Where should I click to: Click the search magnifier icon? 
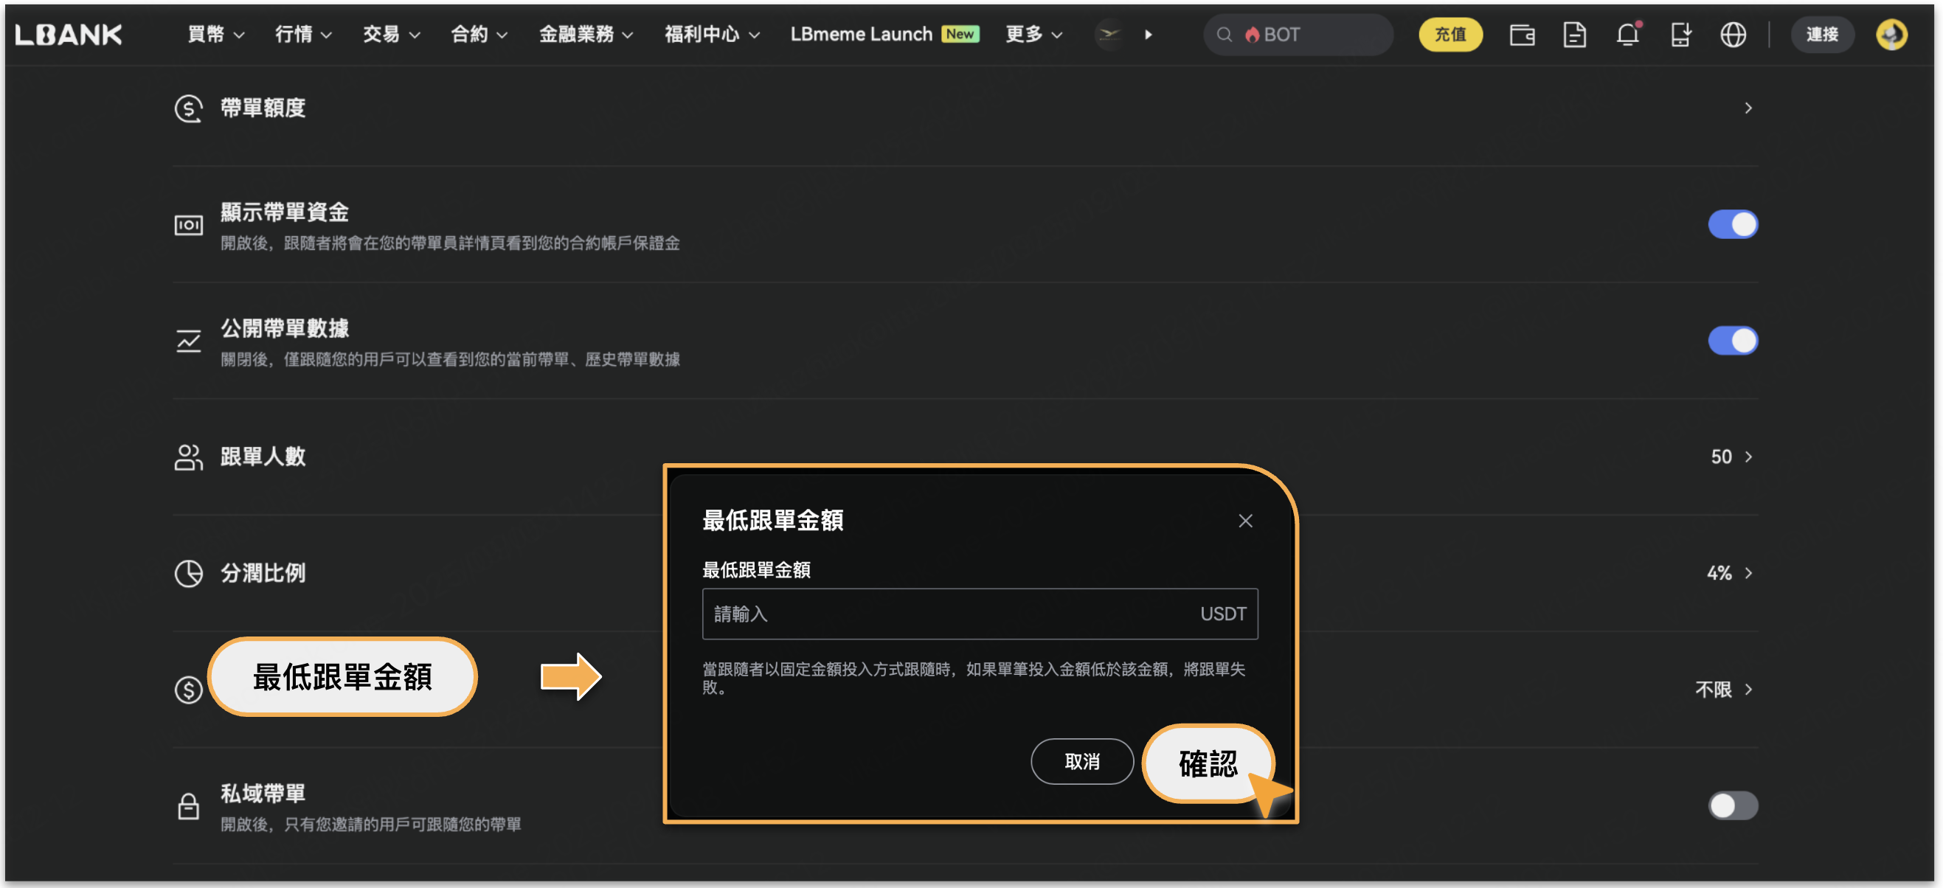pyautogui.click(x=1225, y=35)
